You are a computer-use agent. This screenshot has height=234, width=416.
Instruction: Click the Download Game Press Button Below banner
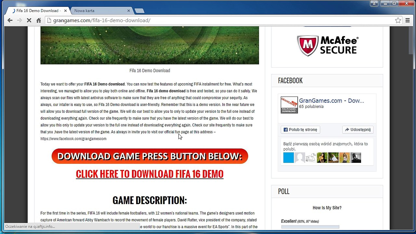point(149,156)
